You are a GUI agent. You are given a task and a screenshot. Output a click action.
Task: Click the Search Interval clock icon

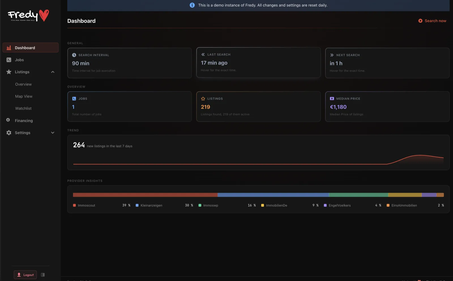pos(74,55)
